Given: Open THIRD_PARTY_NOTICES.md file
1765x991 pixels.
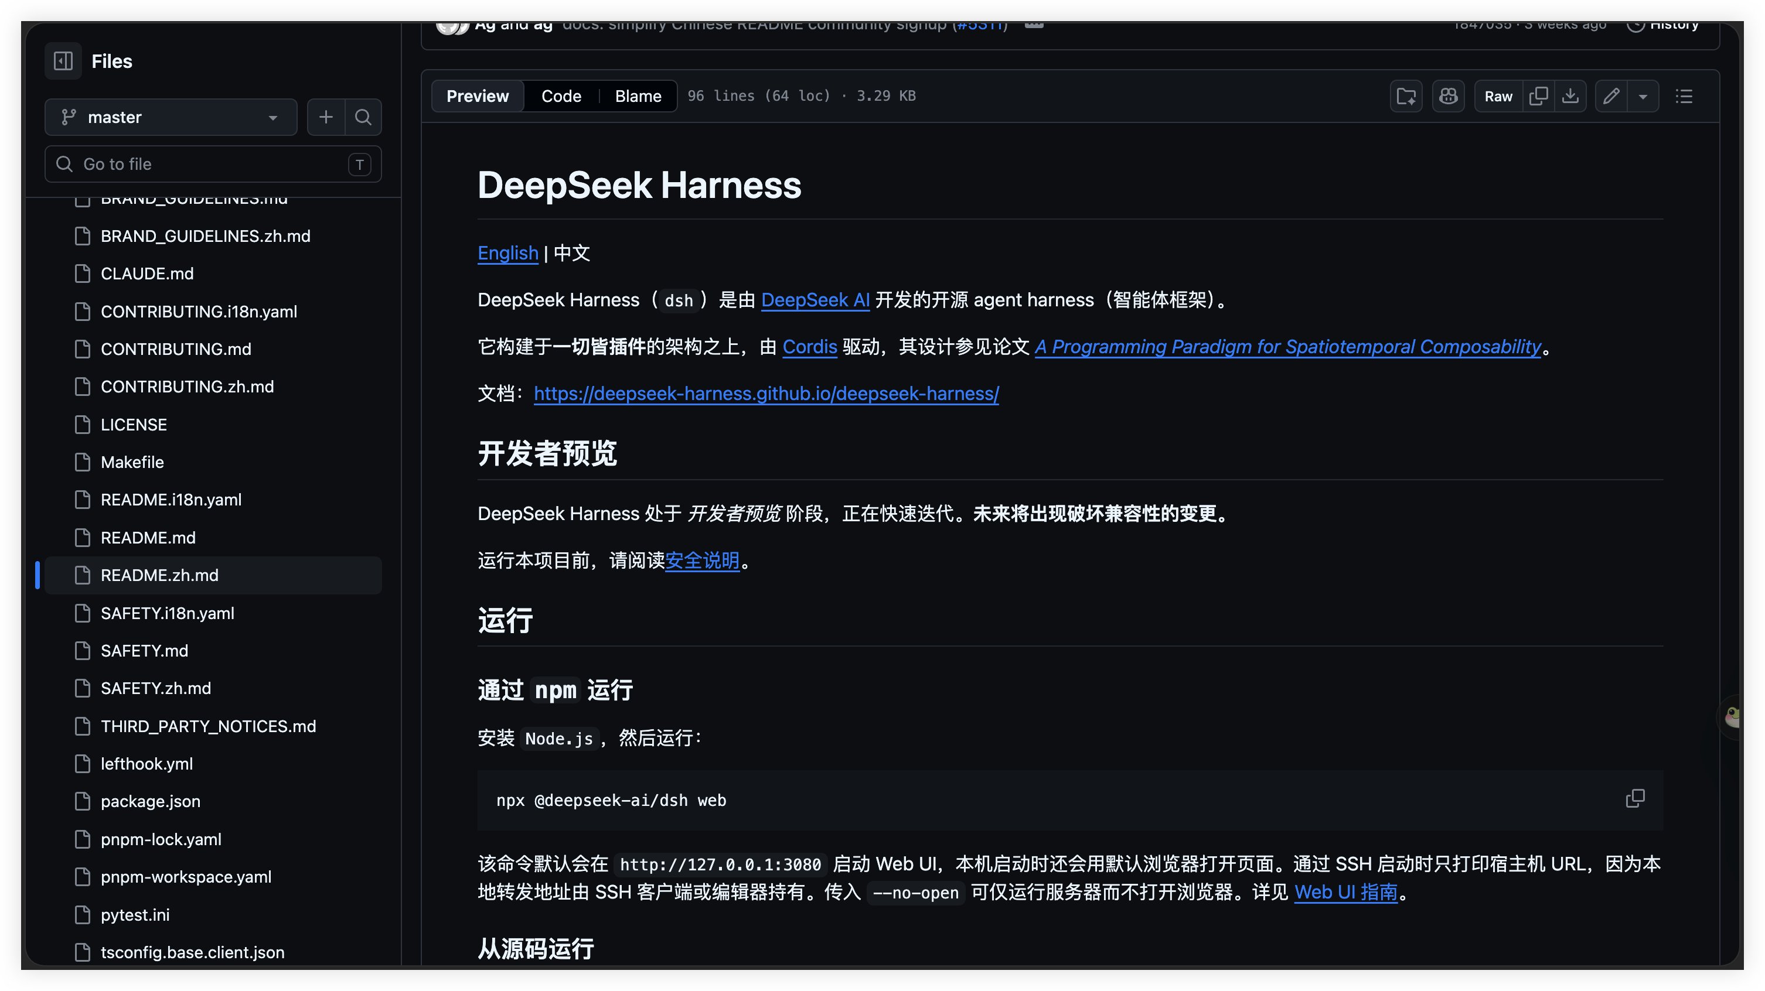Looking at the screenshot, I should point(213,726).
